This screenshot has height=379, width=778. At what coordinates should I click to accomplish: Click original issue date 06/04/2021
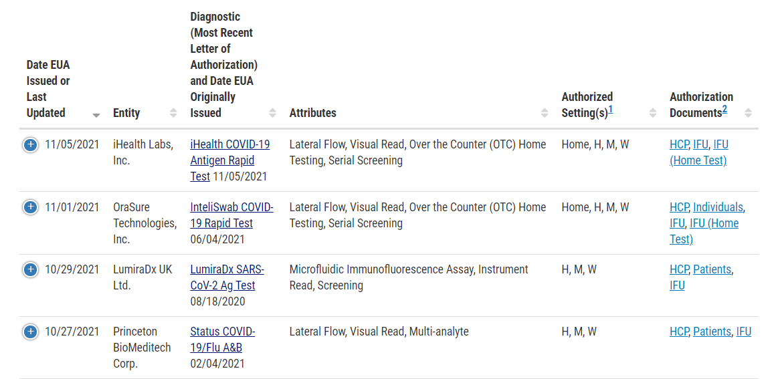(x=217, y=239)
